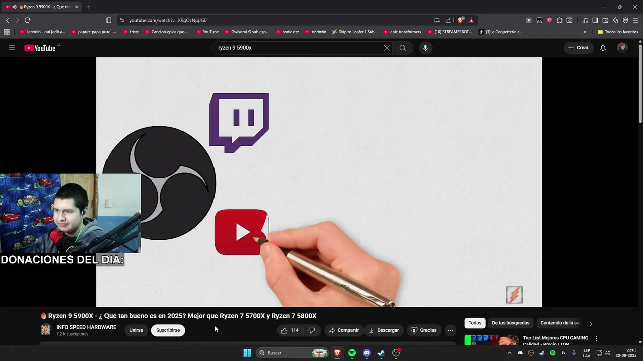
Task: Click the browser forward arrow
Action: 17,20
